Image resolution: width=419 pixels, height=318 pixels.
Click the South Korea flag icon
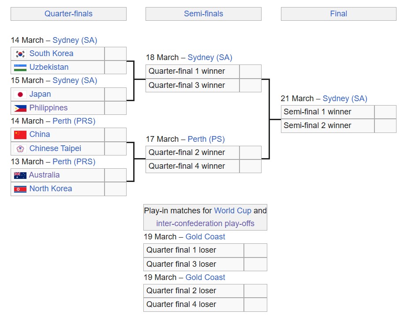point(20,54)
